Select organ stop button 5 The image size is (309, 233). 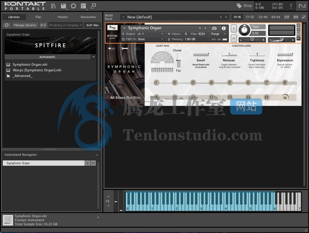230,83
